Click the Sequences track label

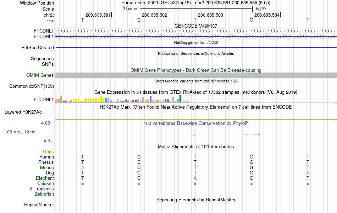point(42,58)
